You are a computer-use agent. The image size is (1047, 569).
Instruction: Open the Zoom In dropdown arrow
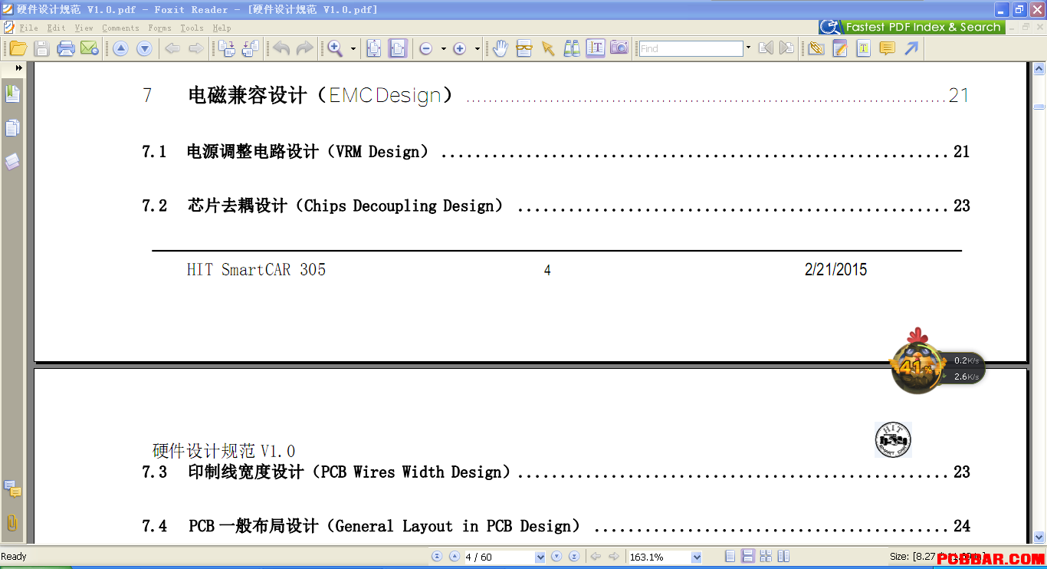pyautogui.click(x=477, y=48)
